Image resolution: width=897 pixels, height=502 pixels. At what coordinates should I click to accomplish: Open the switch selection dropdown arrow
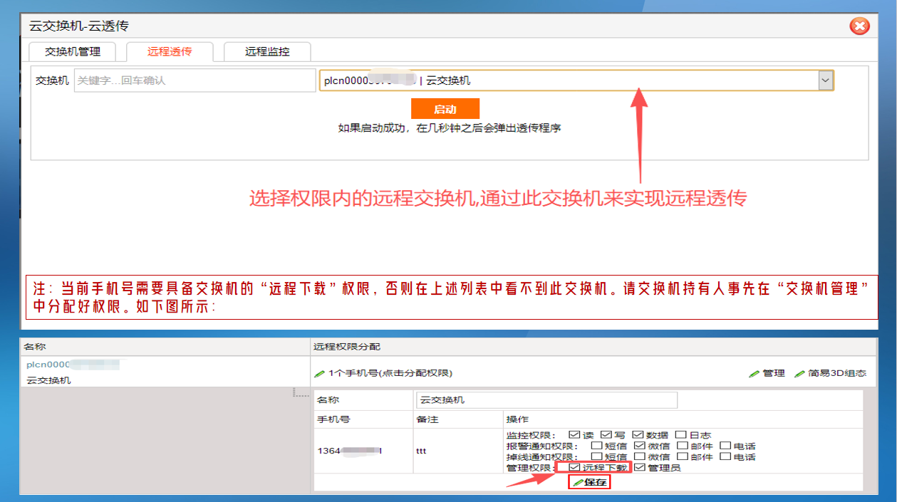pos(825,80)
